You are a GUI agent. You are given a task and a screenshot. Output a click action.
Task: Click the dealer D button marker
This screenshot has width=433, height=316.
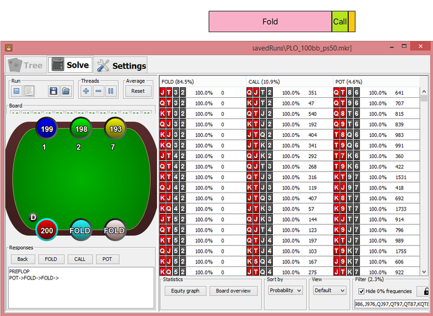(x=33, y=217)
